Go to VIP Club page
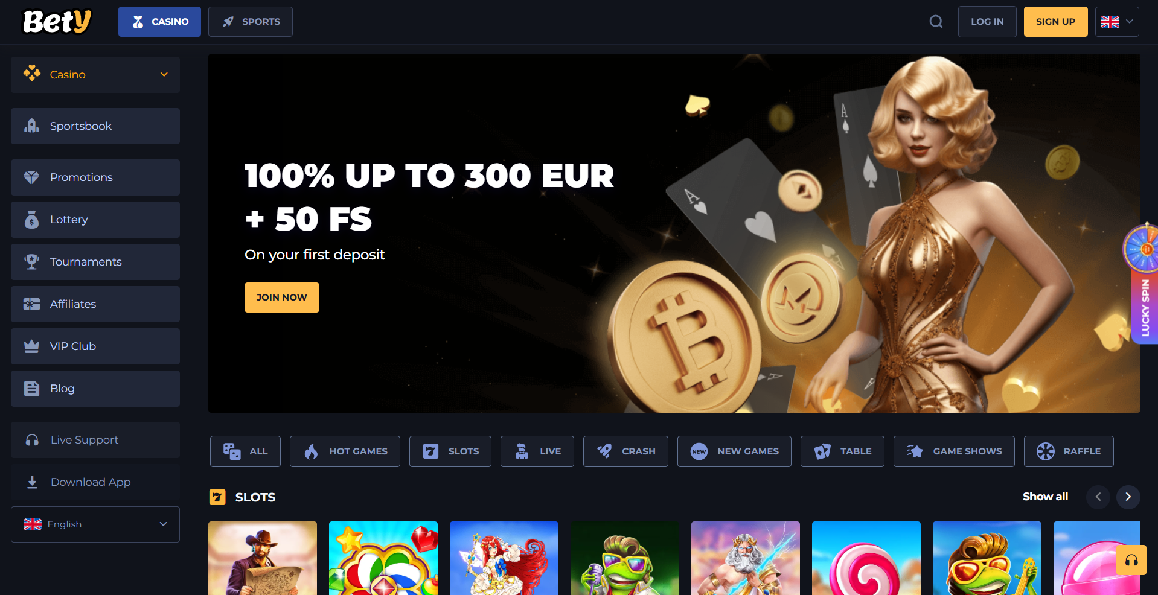Screen dimensions: 1158x595 (x=95, y=346)
